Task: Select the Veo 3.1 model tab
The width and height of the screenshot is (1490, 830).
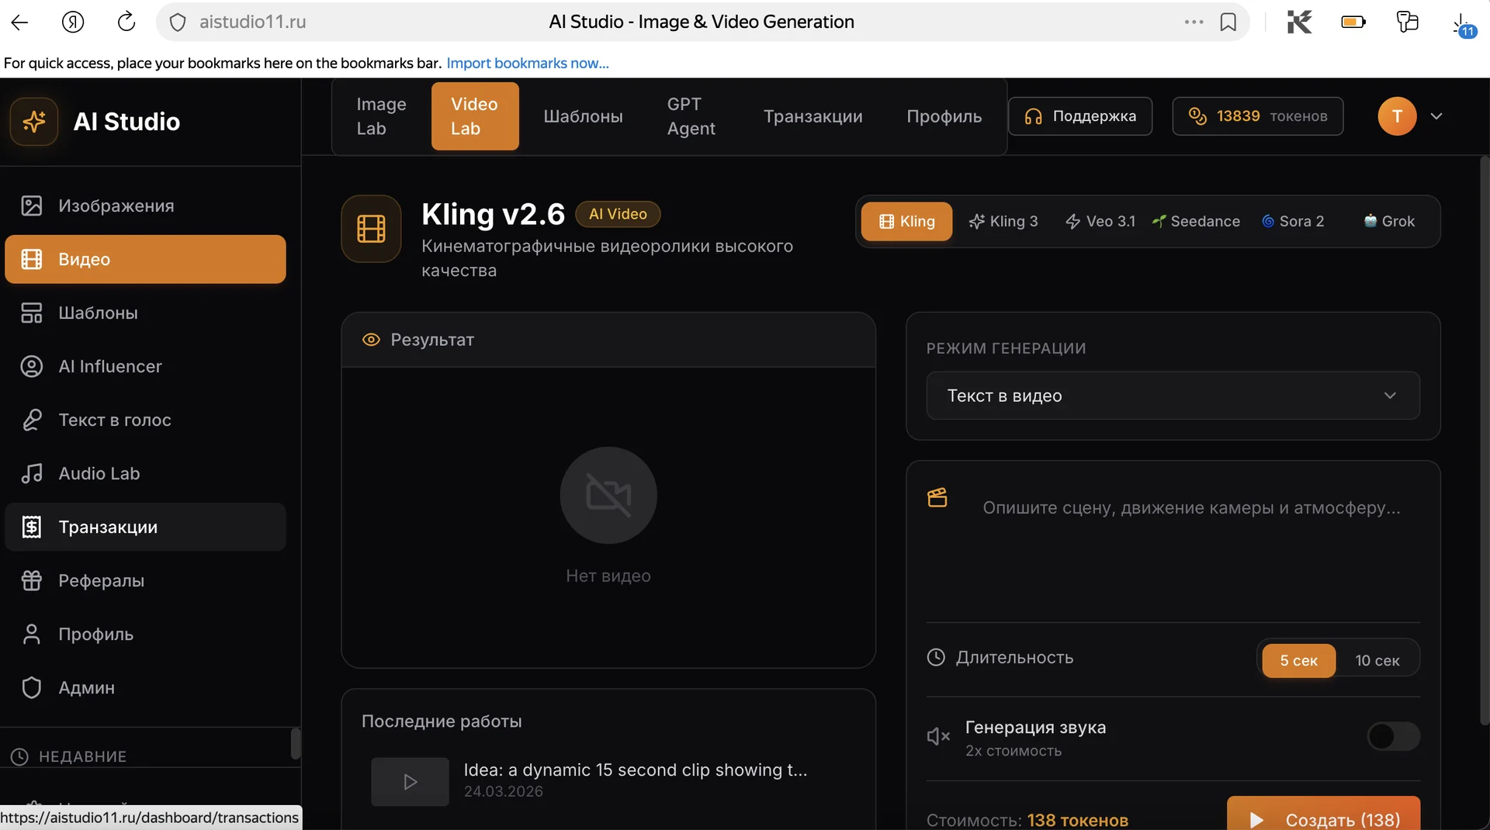Action: (x=1100, y=222)
